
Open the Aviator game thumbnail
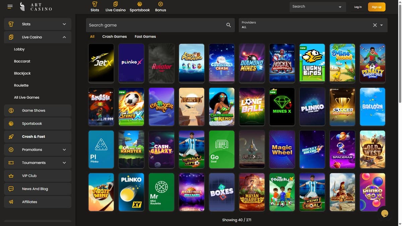pyautogui.click(x=161, y=63)
